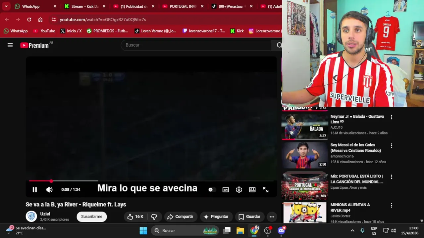
Task: Open the Neymar Jr Balada video thumbnail
Action: click(x=305, y=127)
